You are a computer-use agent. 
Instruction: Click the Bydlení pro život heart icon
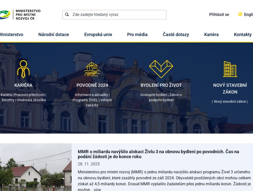pos(161,69)
